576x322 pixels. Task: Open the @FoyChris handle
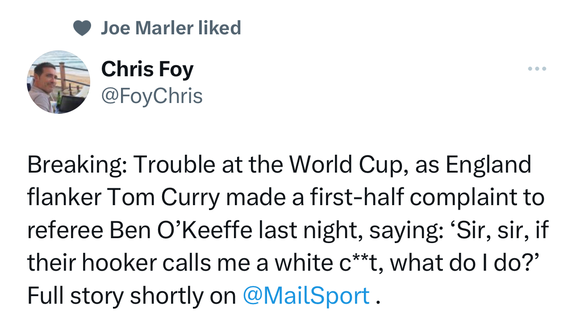[152, 96]
